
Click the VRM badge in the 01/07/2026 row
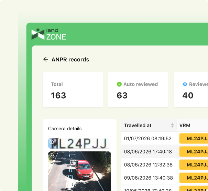pyautogui.click(x=194, y=139)
